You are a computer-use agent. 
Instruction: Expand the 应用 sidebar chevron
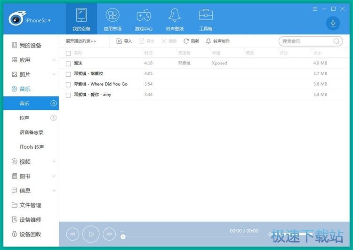click(x=54, y=60)
